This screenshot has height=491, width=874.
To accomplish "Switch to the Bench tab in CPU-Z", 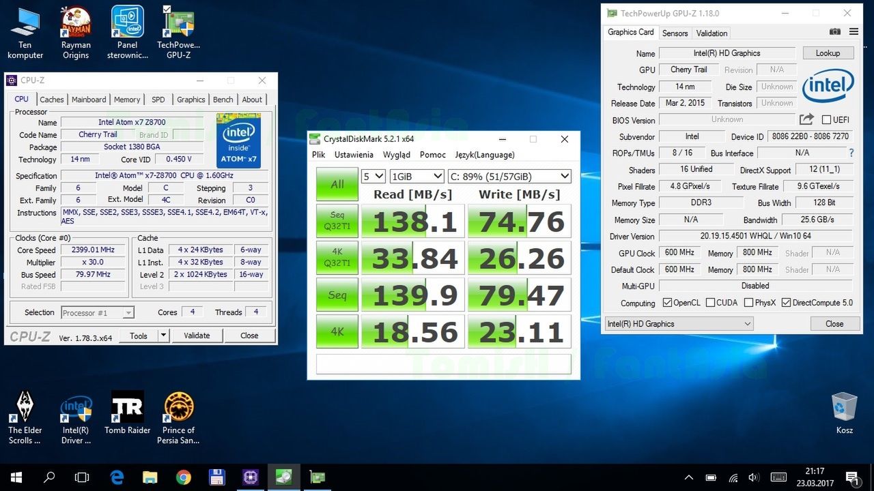I will coord(223,100).
